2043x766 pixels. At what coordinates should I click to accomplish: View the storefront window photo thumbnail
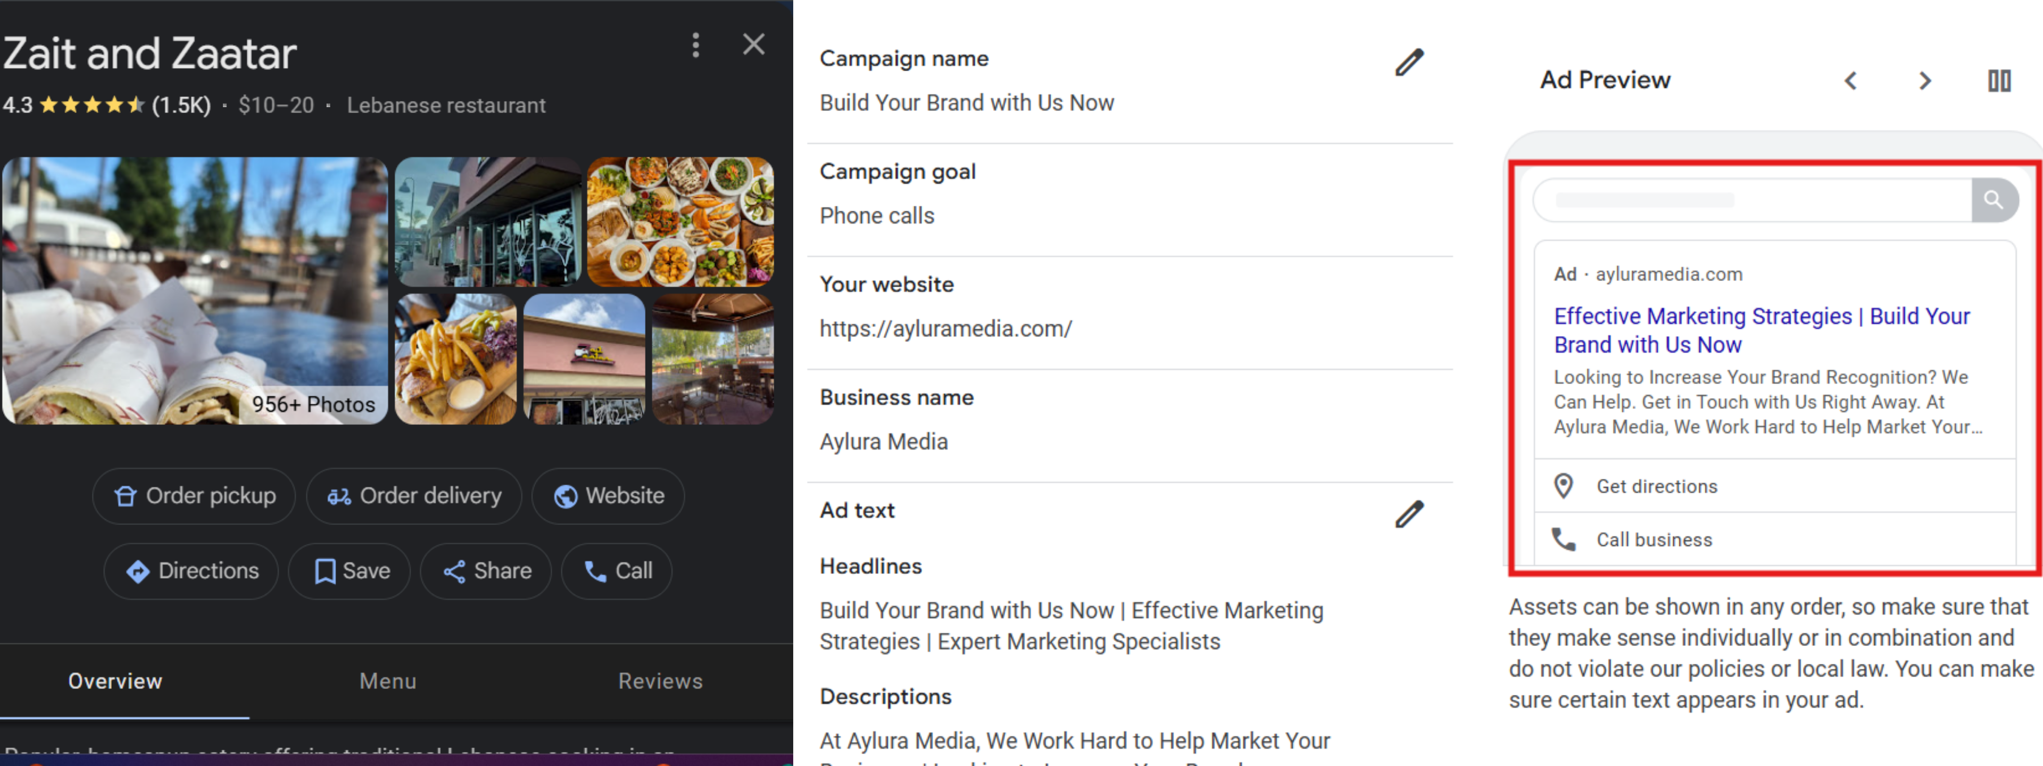tap(488, 221)
